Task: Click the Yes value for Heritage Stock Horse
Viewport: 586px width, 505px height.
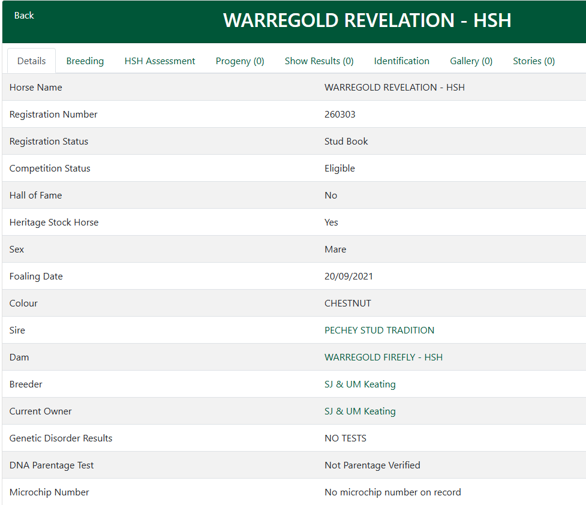Action: [x=331, y=222]
